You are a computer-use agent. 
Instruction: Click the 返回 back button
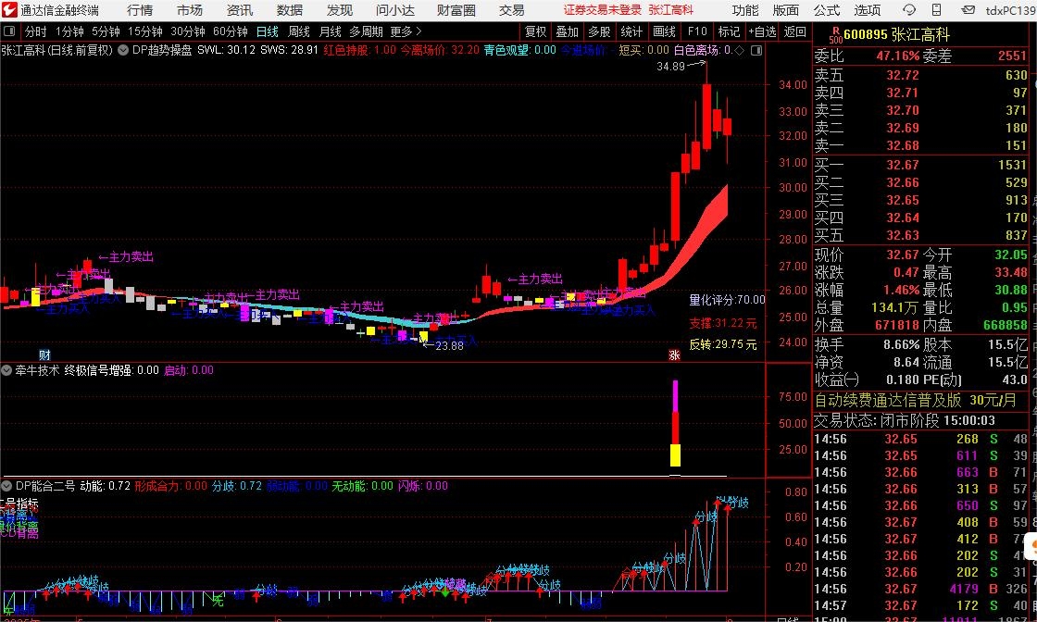coord(795,31)
